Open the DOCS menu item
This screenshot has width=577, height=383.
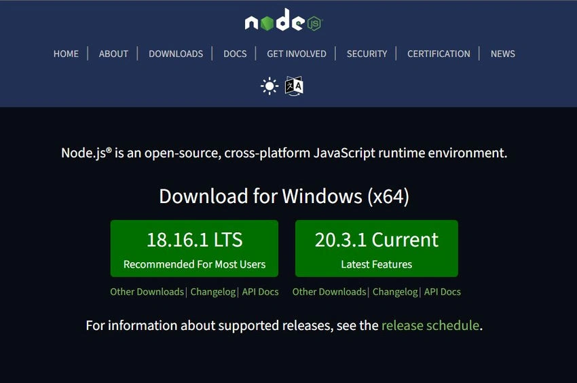point(235,54)
